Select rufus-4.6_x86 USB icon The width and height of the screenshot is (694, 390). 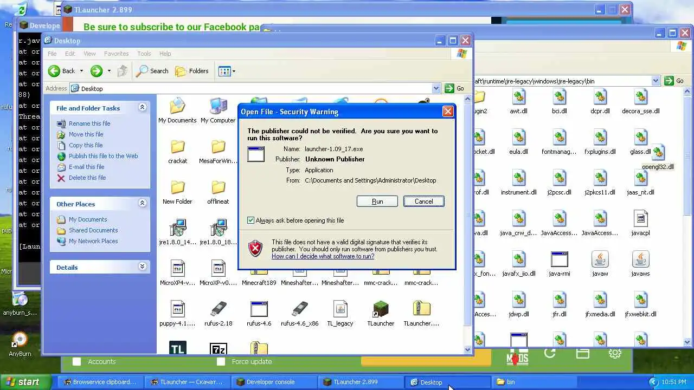coord(299,309)
